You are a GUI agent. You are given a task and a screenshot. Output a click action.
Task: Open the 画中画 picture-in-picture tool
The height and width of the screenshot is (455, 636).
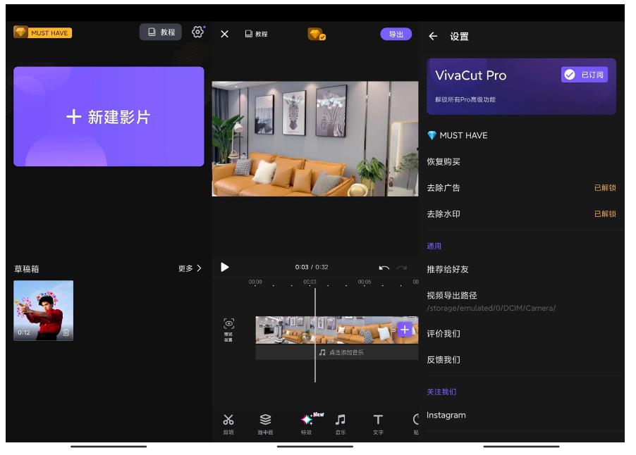click(x=265, y=423)
